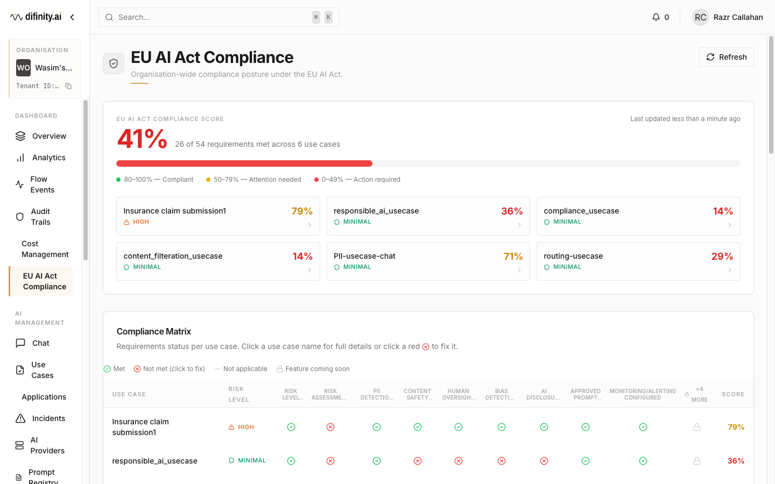Image resolution: width=775 pixels, height=484 pixels.
Task: Open notifications bell icon
Action: 656,17
